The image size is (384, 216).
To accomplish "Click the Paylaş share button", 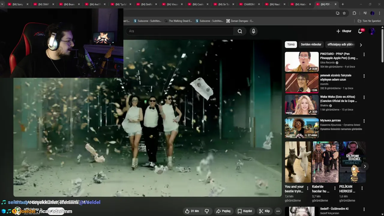I will click(x=223, y=211).
